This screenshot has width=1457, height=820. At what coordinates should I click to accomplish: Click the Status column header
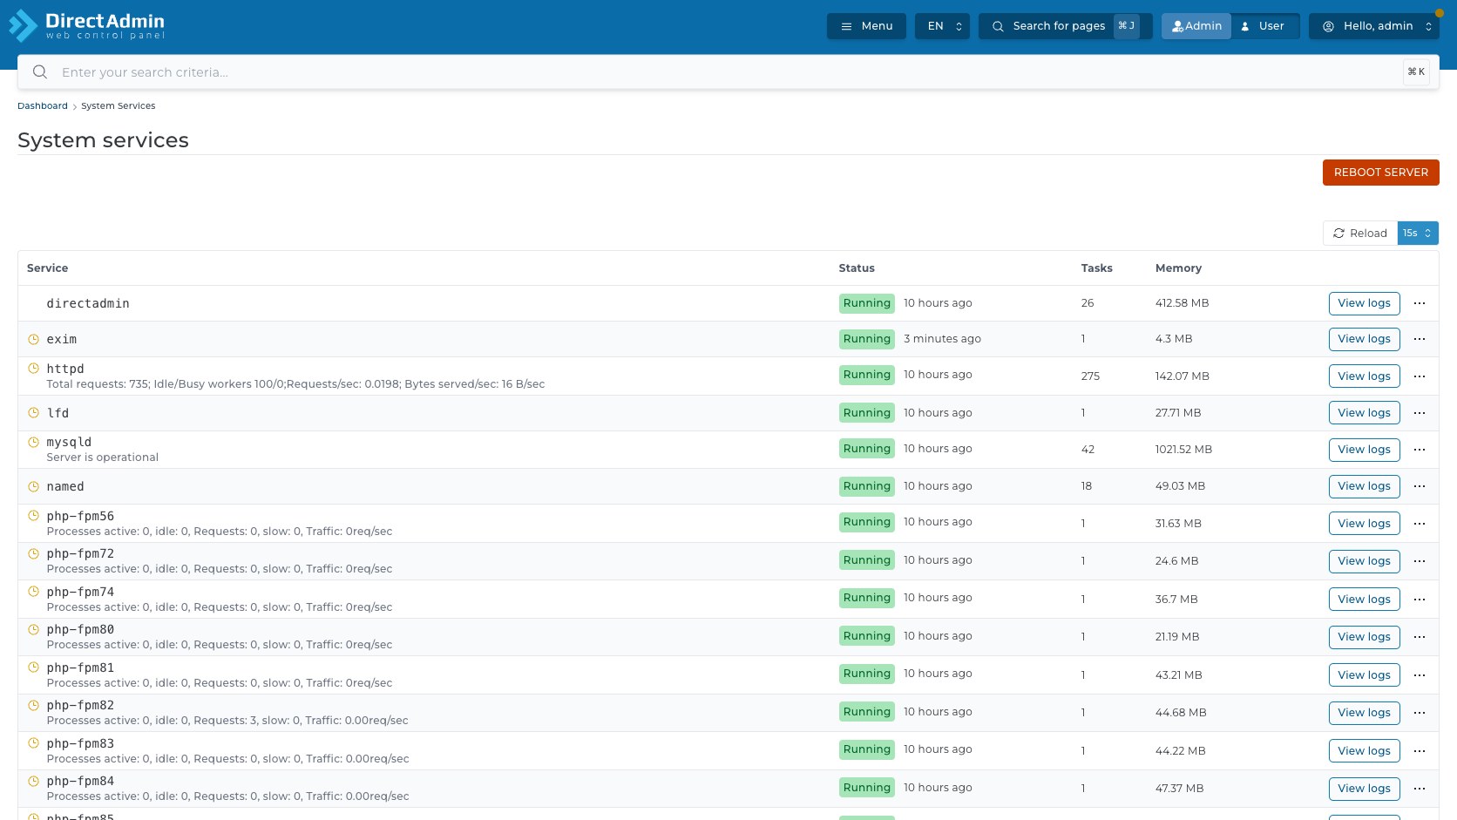(x=857, y=268)
